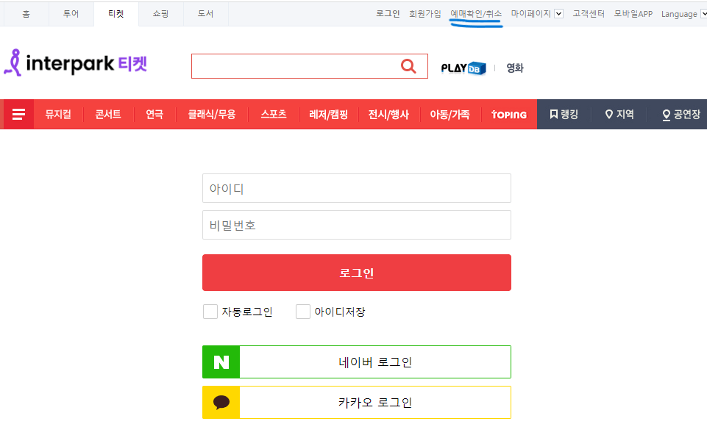Open the 아동/가족 category
This screenshot has height=424, width=707.
pos(450,115)
